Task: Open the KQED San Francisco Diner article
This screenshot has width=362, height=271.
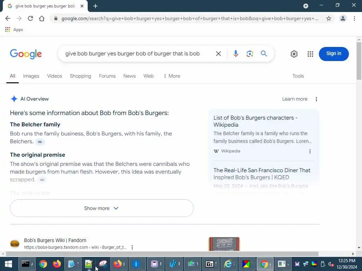Action: [x=262, y=174]
